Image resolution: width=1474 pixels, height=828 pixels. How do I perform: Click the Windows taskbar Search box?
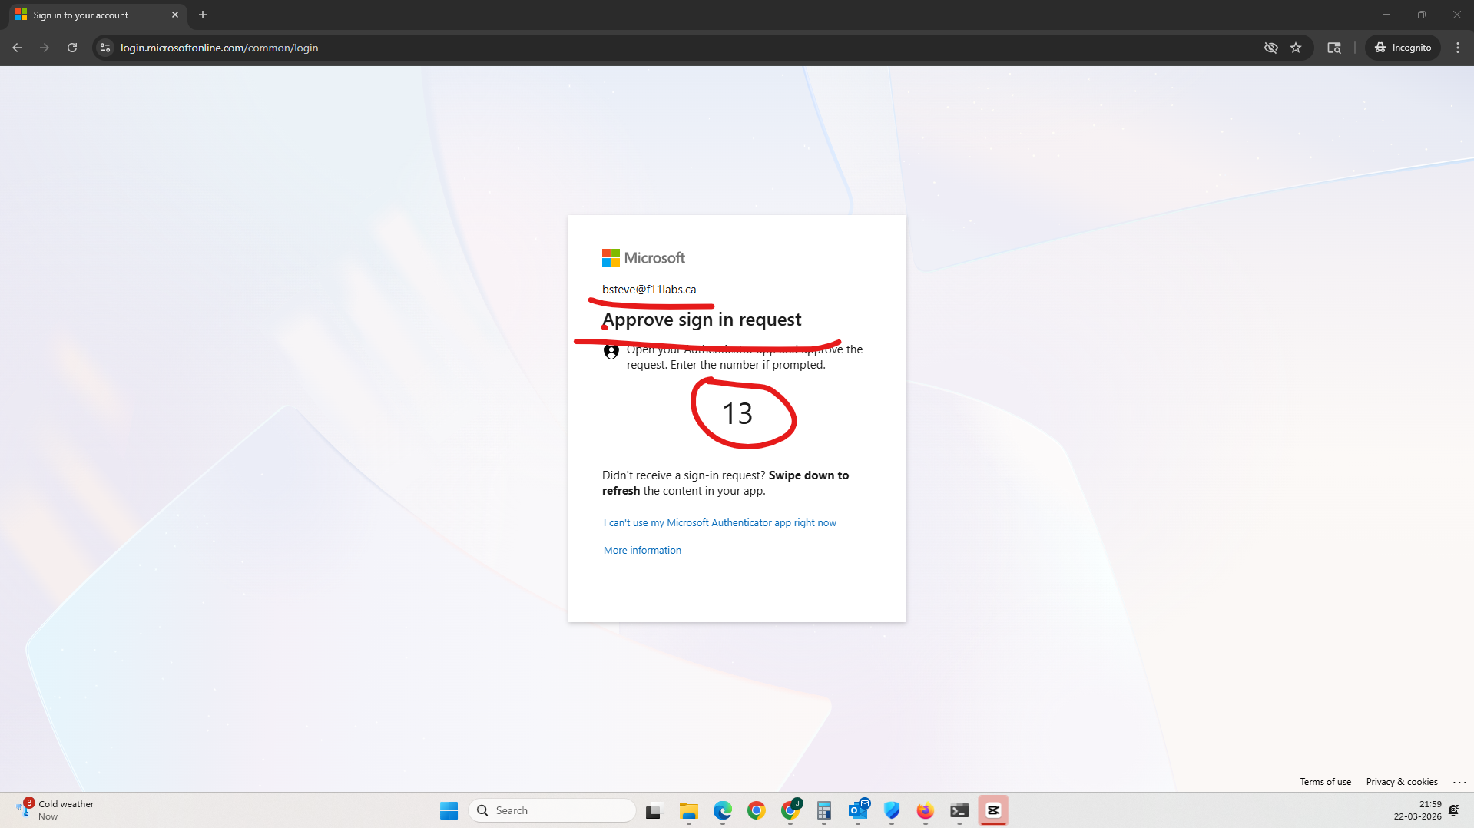(553, 810)
